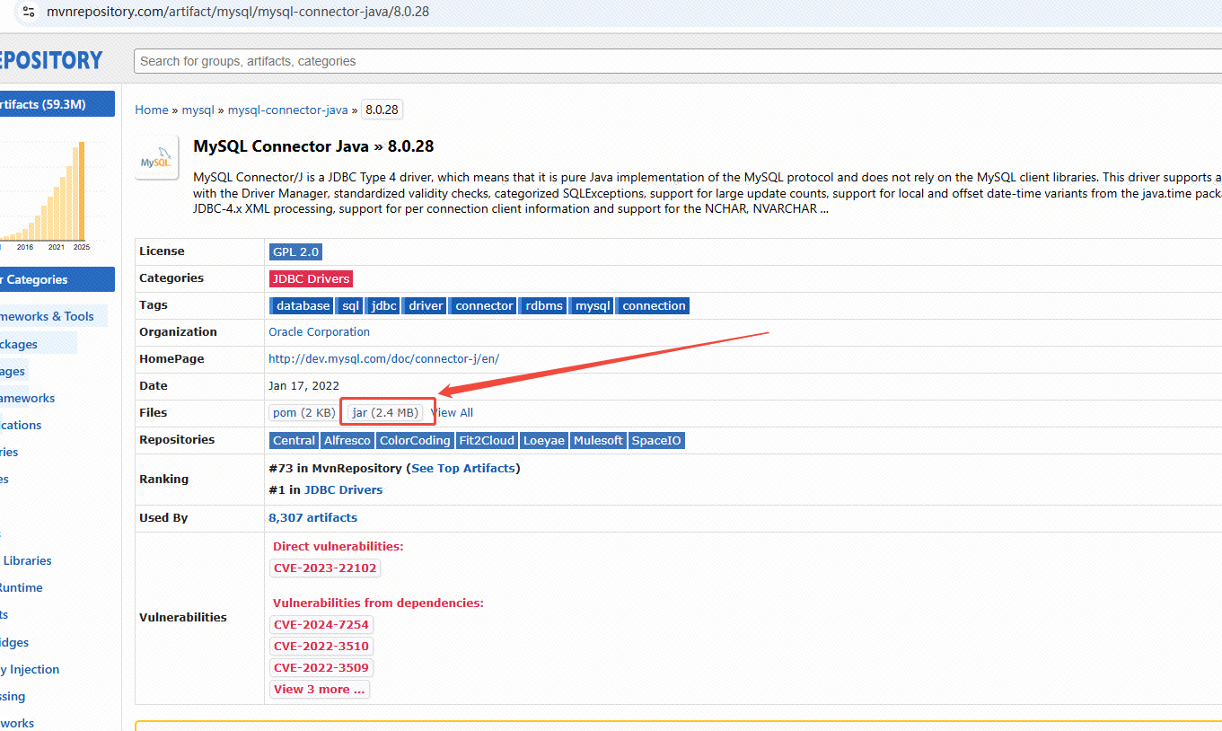Open the dev.mysql.com homepage link

(x=383, y=358)
